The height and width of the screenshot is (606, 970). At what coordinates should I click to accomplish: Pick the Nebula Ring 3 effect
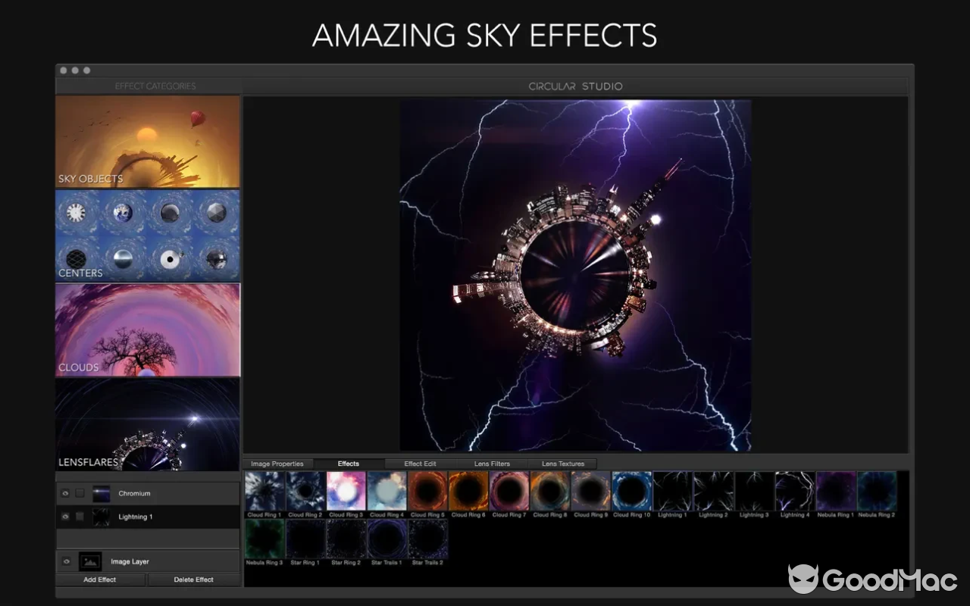pos(264,539)
